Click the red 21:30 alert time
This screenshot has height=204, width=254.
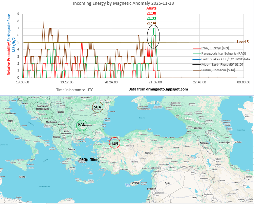(151, 13)
